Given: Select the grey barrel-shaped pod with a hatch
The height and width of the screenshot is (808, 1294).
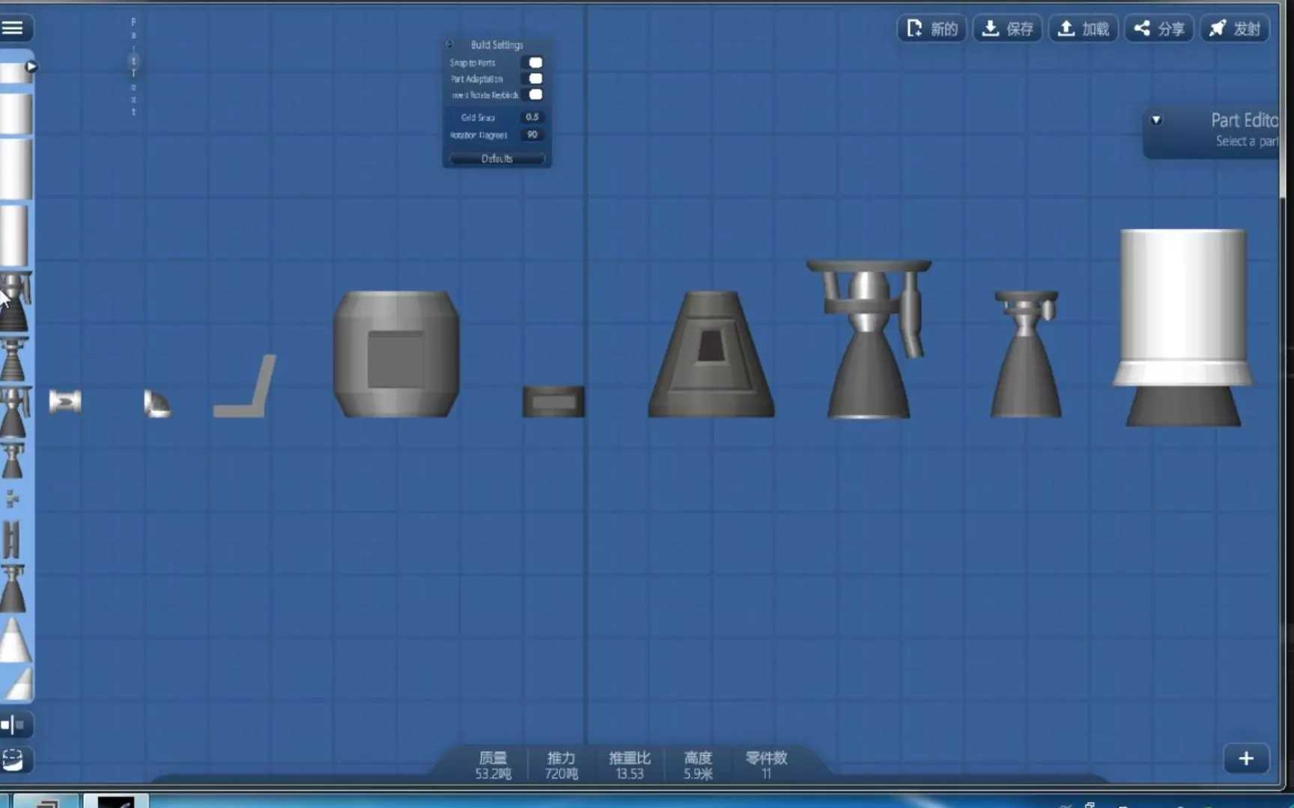Looking at the screenshot, I should coord(396,354).
